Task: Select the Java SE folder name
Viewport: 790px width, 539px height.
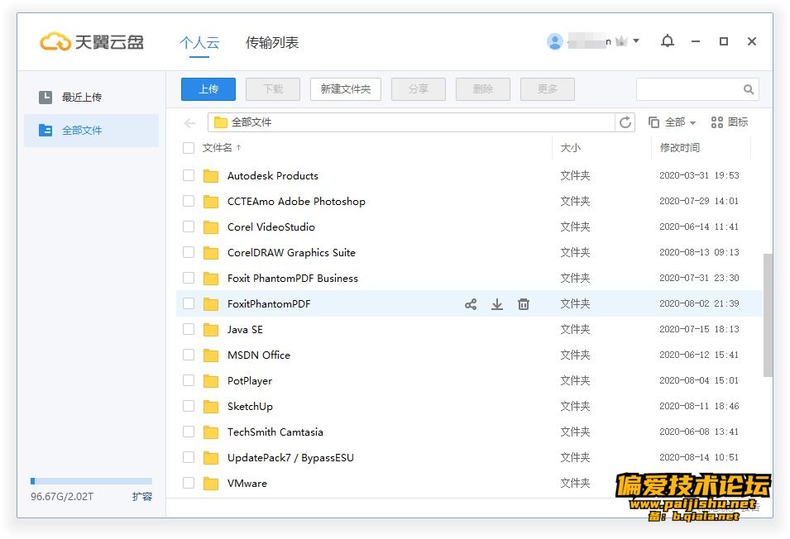Action: point(245,330)
